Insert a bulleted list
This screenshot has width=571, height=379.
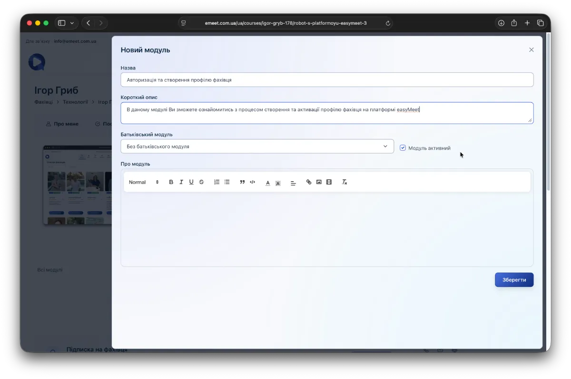(227, 182)
